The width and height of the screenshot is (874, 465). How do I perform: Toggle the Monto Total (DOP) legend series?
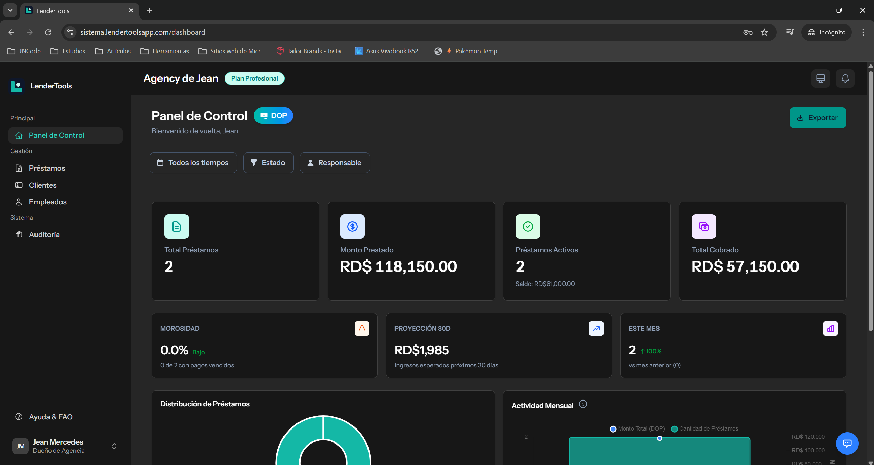click(637, 429)
